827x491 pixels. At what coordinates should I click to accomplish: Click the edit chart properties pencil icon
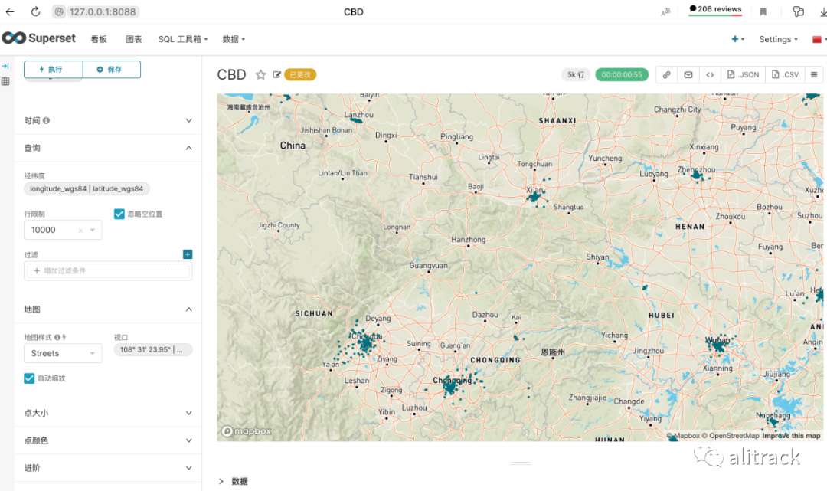[x=277, y=75]
